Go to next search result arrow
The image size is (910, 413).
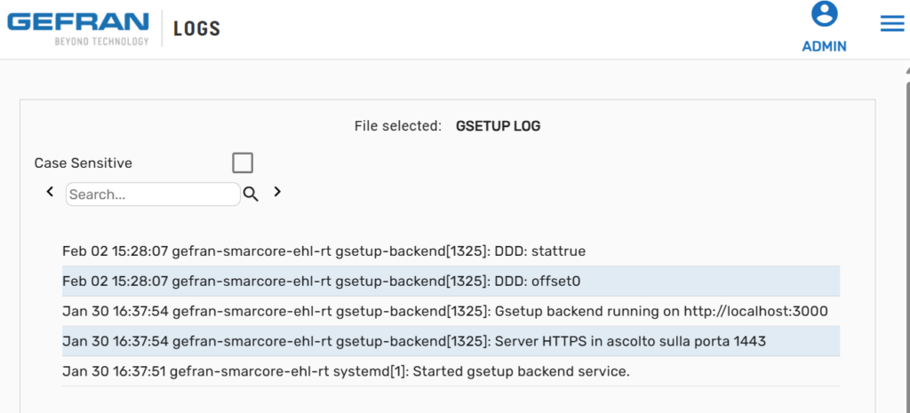click(277, 192)
